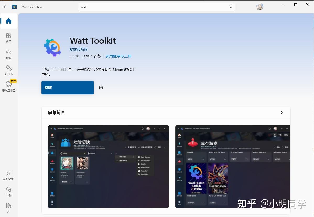Open the 实用程序与工具 category link
Image resolution: width=314 pixels, height=217 pixels.
[x=118, y=56]
